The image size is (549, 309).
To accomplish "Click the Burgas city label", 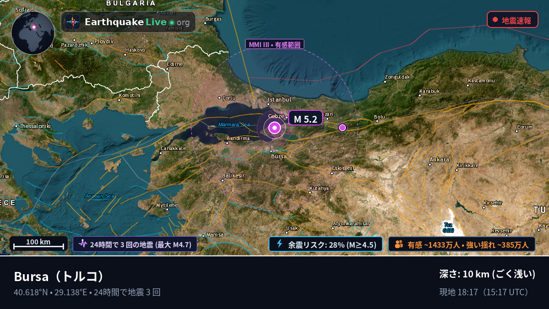I will (x=213, y=19).
